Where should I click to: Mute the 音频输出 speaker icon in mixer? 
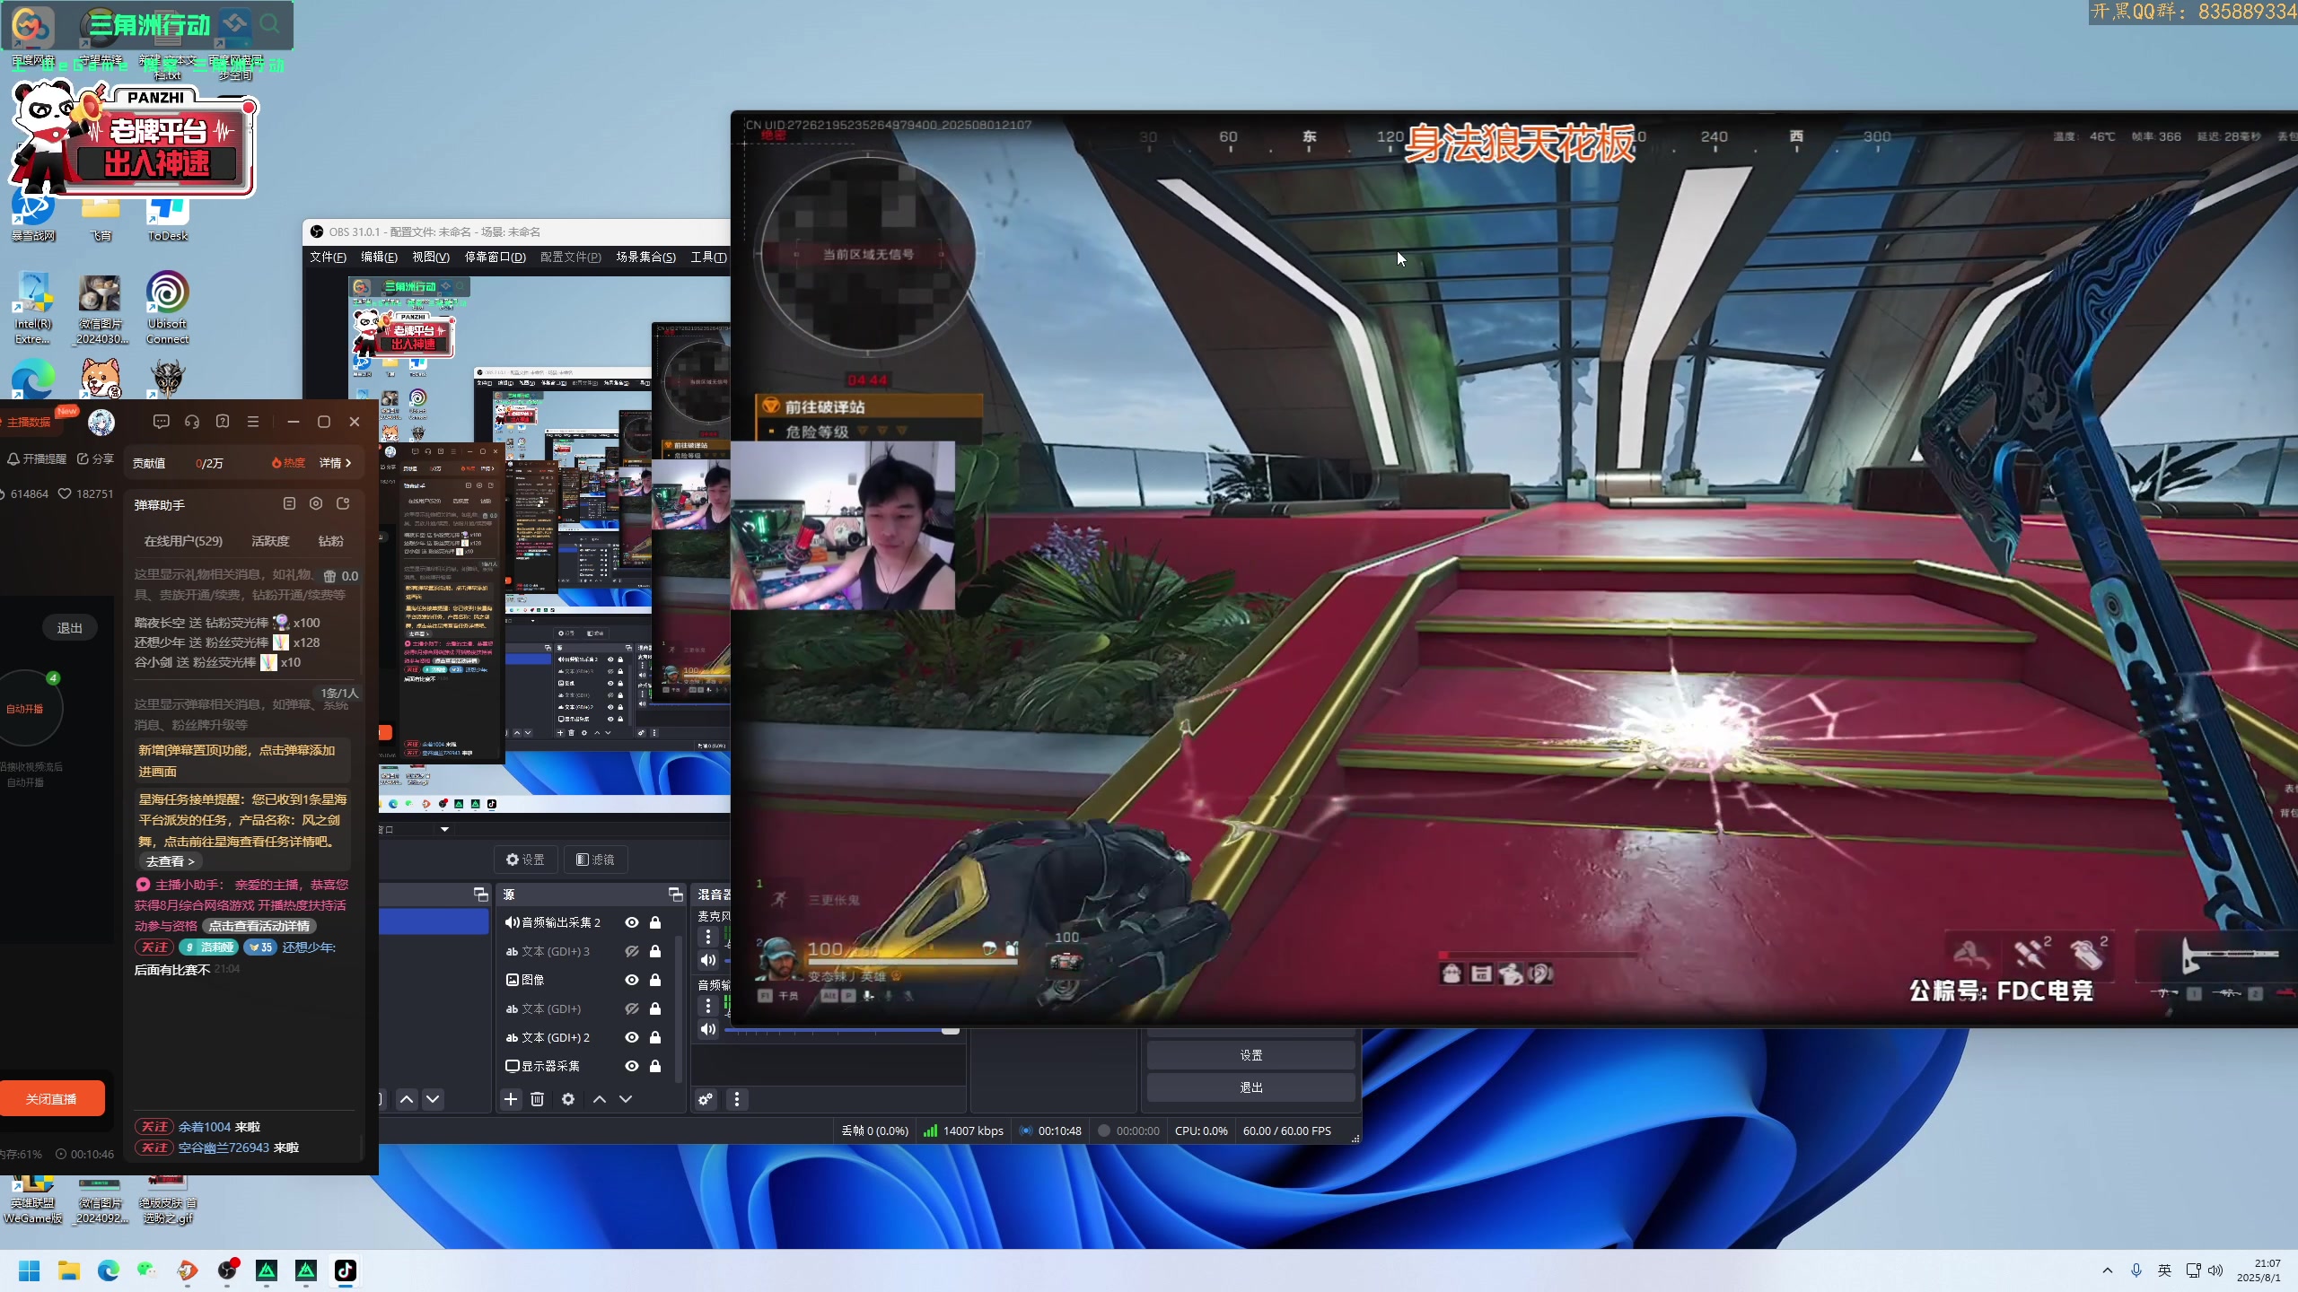tap(708, 1029)
